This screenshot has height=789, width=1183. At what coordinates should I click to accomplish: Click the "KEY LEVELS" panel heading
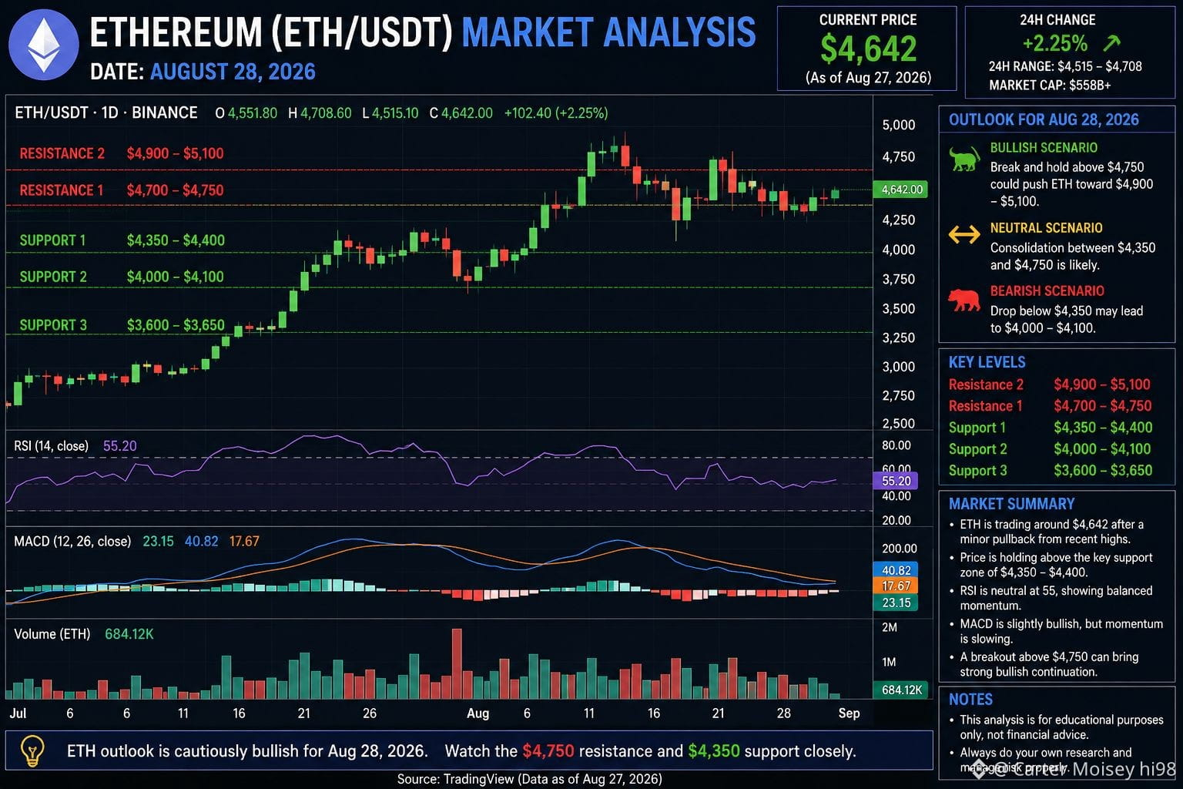[987, 362]
